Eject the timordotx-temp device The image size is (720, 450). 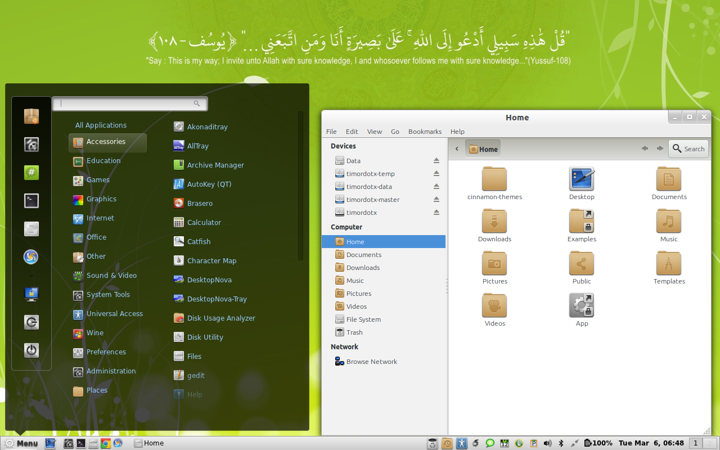coord(436,174)
